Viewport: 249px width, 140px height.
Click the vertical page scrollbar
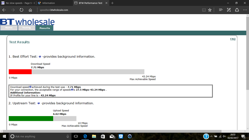point(248,53)
